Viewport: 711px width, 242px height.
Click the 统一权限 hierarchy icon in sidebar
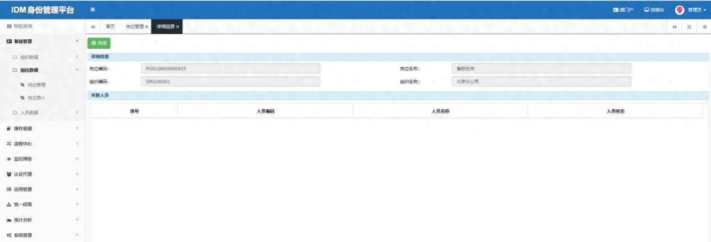8,204
